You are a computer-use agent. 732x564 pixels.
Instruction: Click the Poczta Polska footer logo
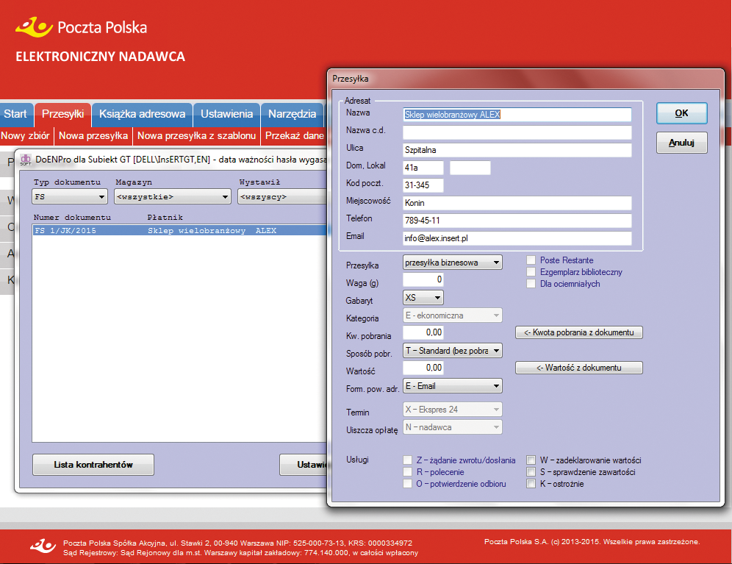pos(43,546)
